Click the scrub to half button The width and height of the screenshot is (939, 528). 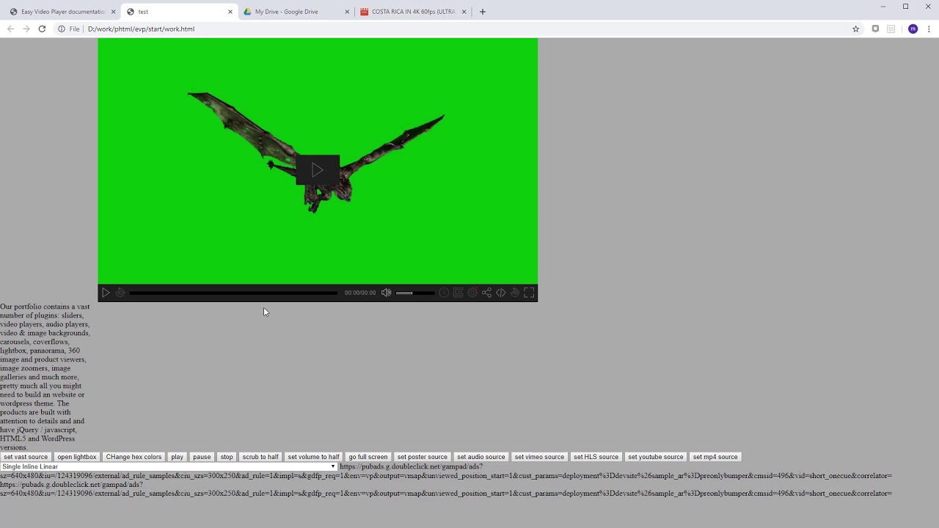click(260, 457)
